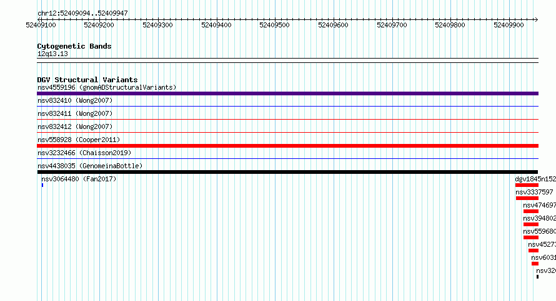This screenshot has height=301, width=556.
Task: Open the nsv45273 variant label
Action: pos(542,244)
